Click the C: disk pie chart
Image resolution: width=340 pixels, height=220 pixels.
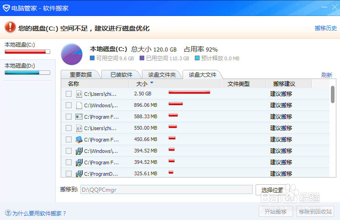[x=72, y=54]
